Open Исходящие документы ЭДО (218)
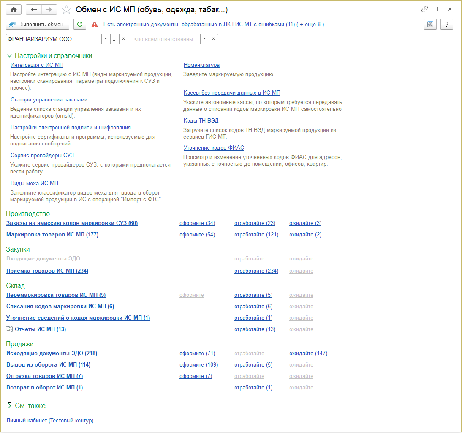The height and width of the screenshot is (433, 462). pyautogui.click(x=52, y=354)
